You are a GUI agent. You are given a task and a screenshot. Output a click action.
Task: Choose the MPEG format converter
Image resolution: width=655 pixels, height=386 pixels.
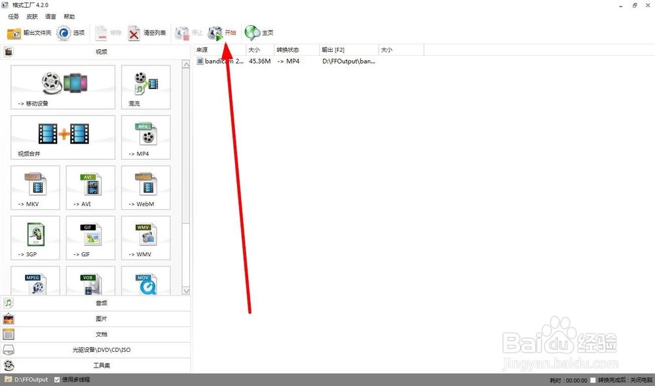[x=35, y=280]
